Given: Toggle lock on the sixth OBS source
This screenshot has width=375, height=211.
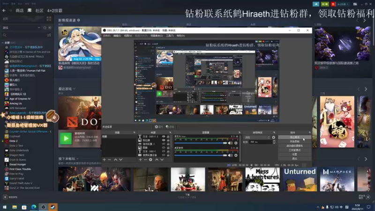Looking at the screenshot, I should pyautogui.click(x=168, y=155).
